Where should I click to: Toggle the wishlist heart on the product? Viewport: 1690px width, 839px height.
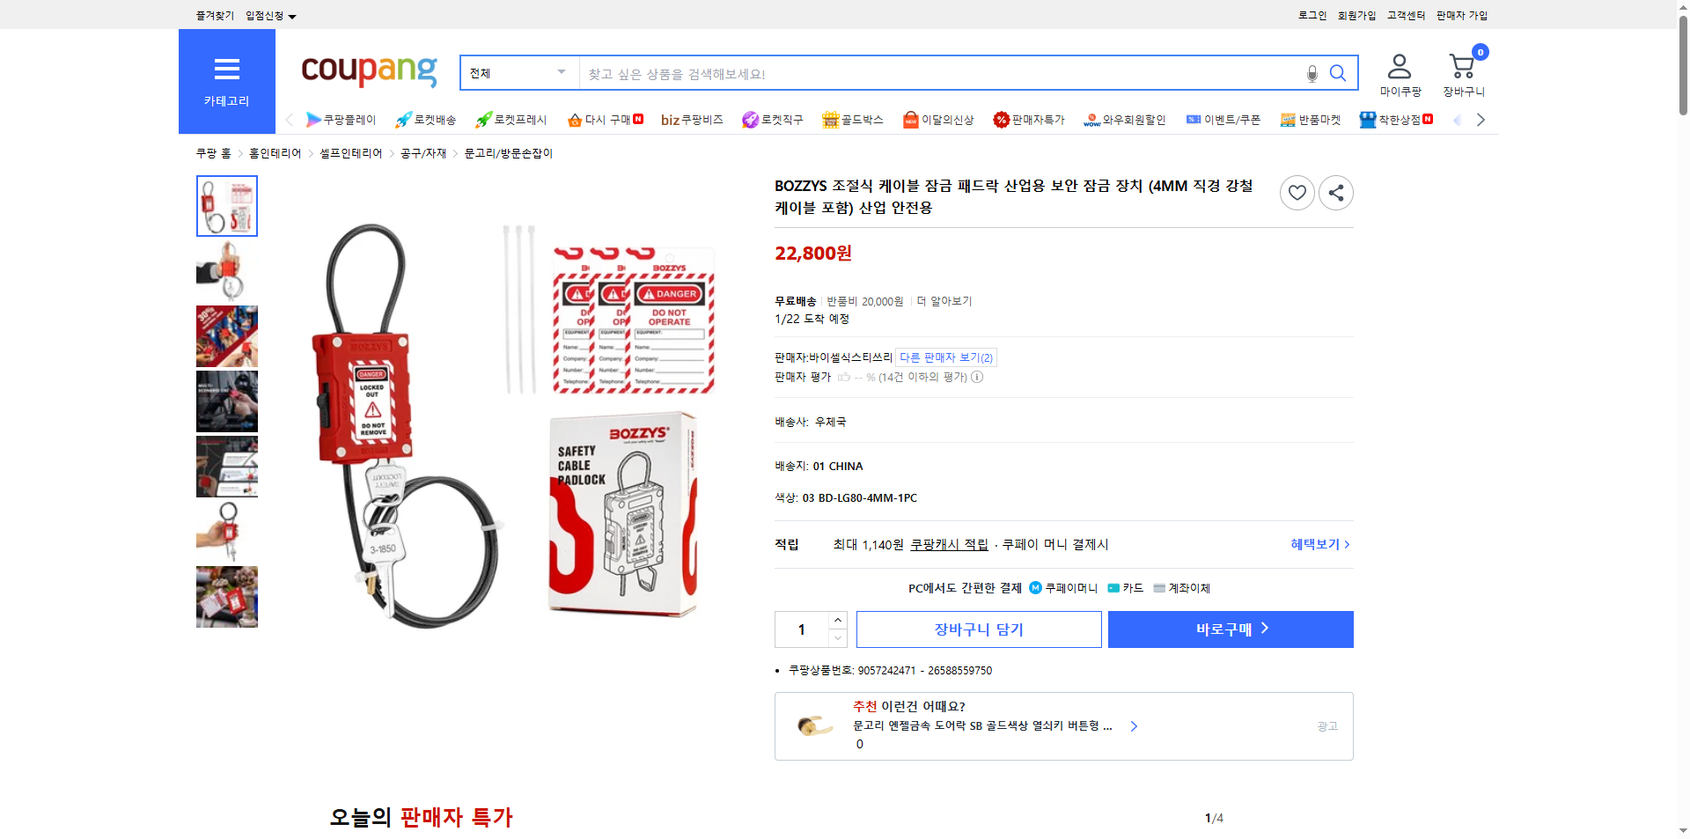[x=1297, y=192]
